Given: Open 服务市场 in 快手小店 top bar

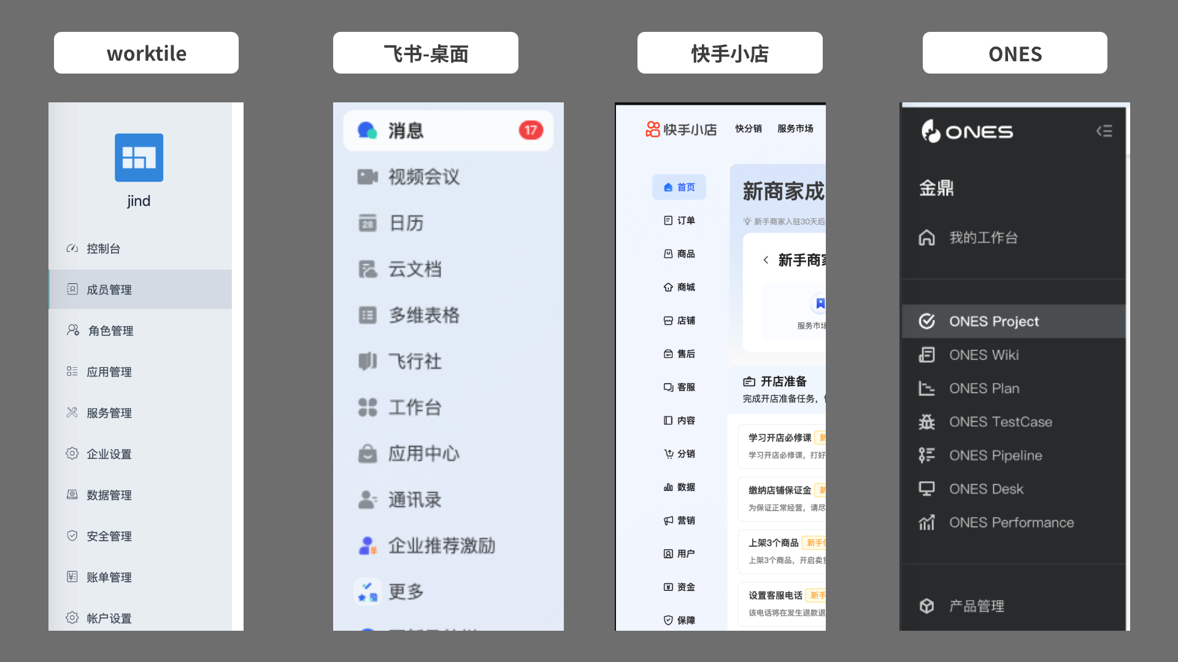Looking at the screenshot, I should 795,129.
